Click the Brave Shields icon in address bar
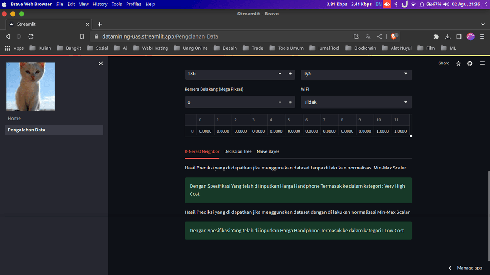 click(x=394, y=36)
